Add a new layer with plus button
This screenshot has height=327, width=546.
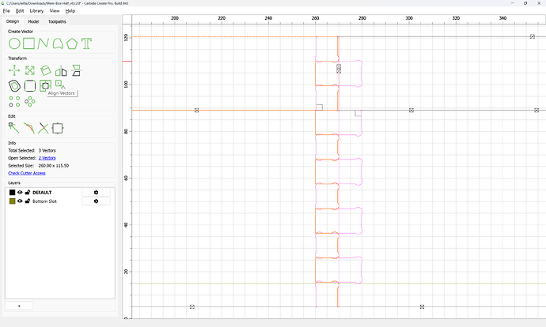click(x=19, y=306)
